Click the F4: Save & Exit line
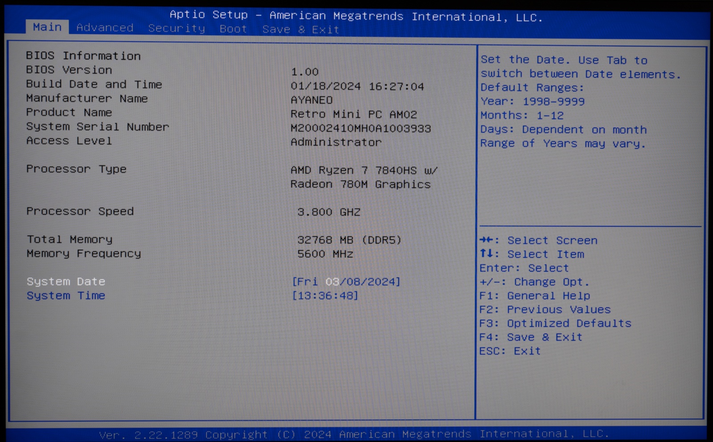 tap(531, 337)
